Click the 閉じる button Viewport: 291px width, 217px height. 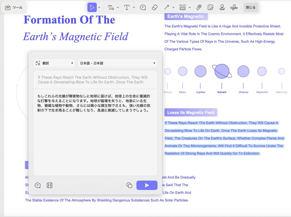pyautogui.click(x=251, y=7)
